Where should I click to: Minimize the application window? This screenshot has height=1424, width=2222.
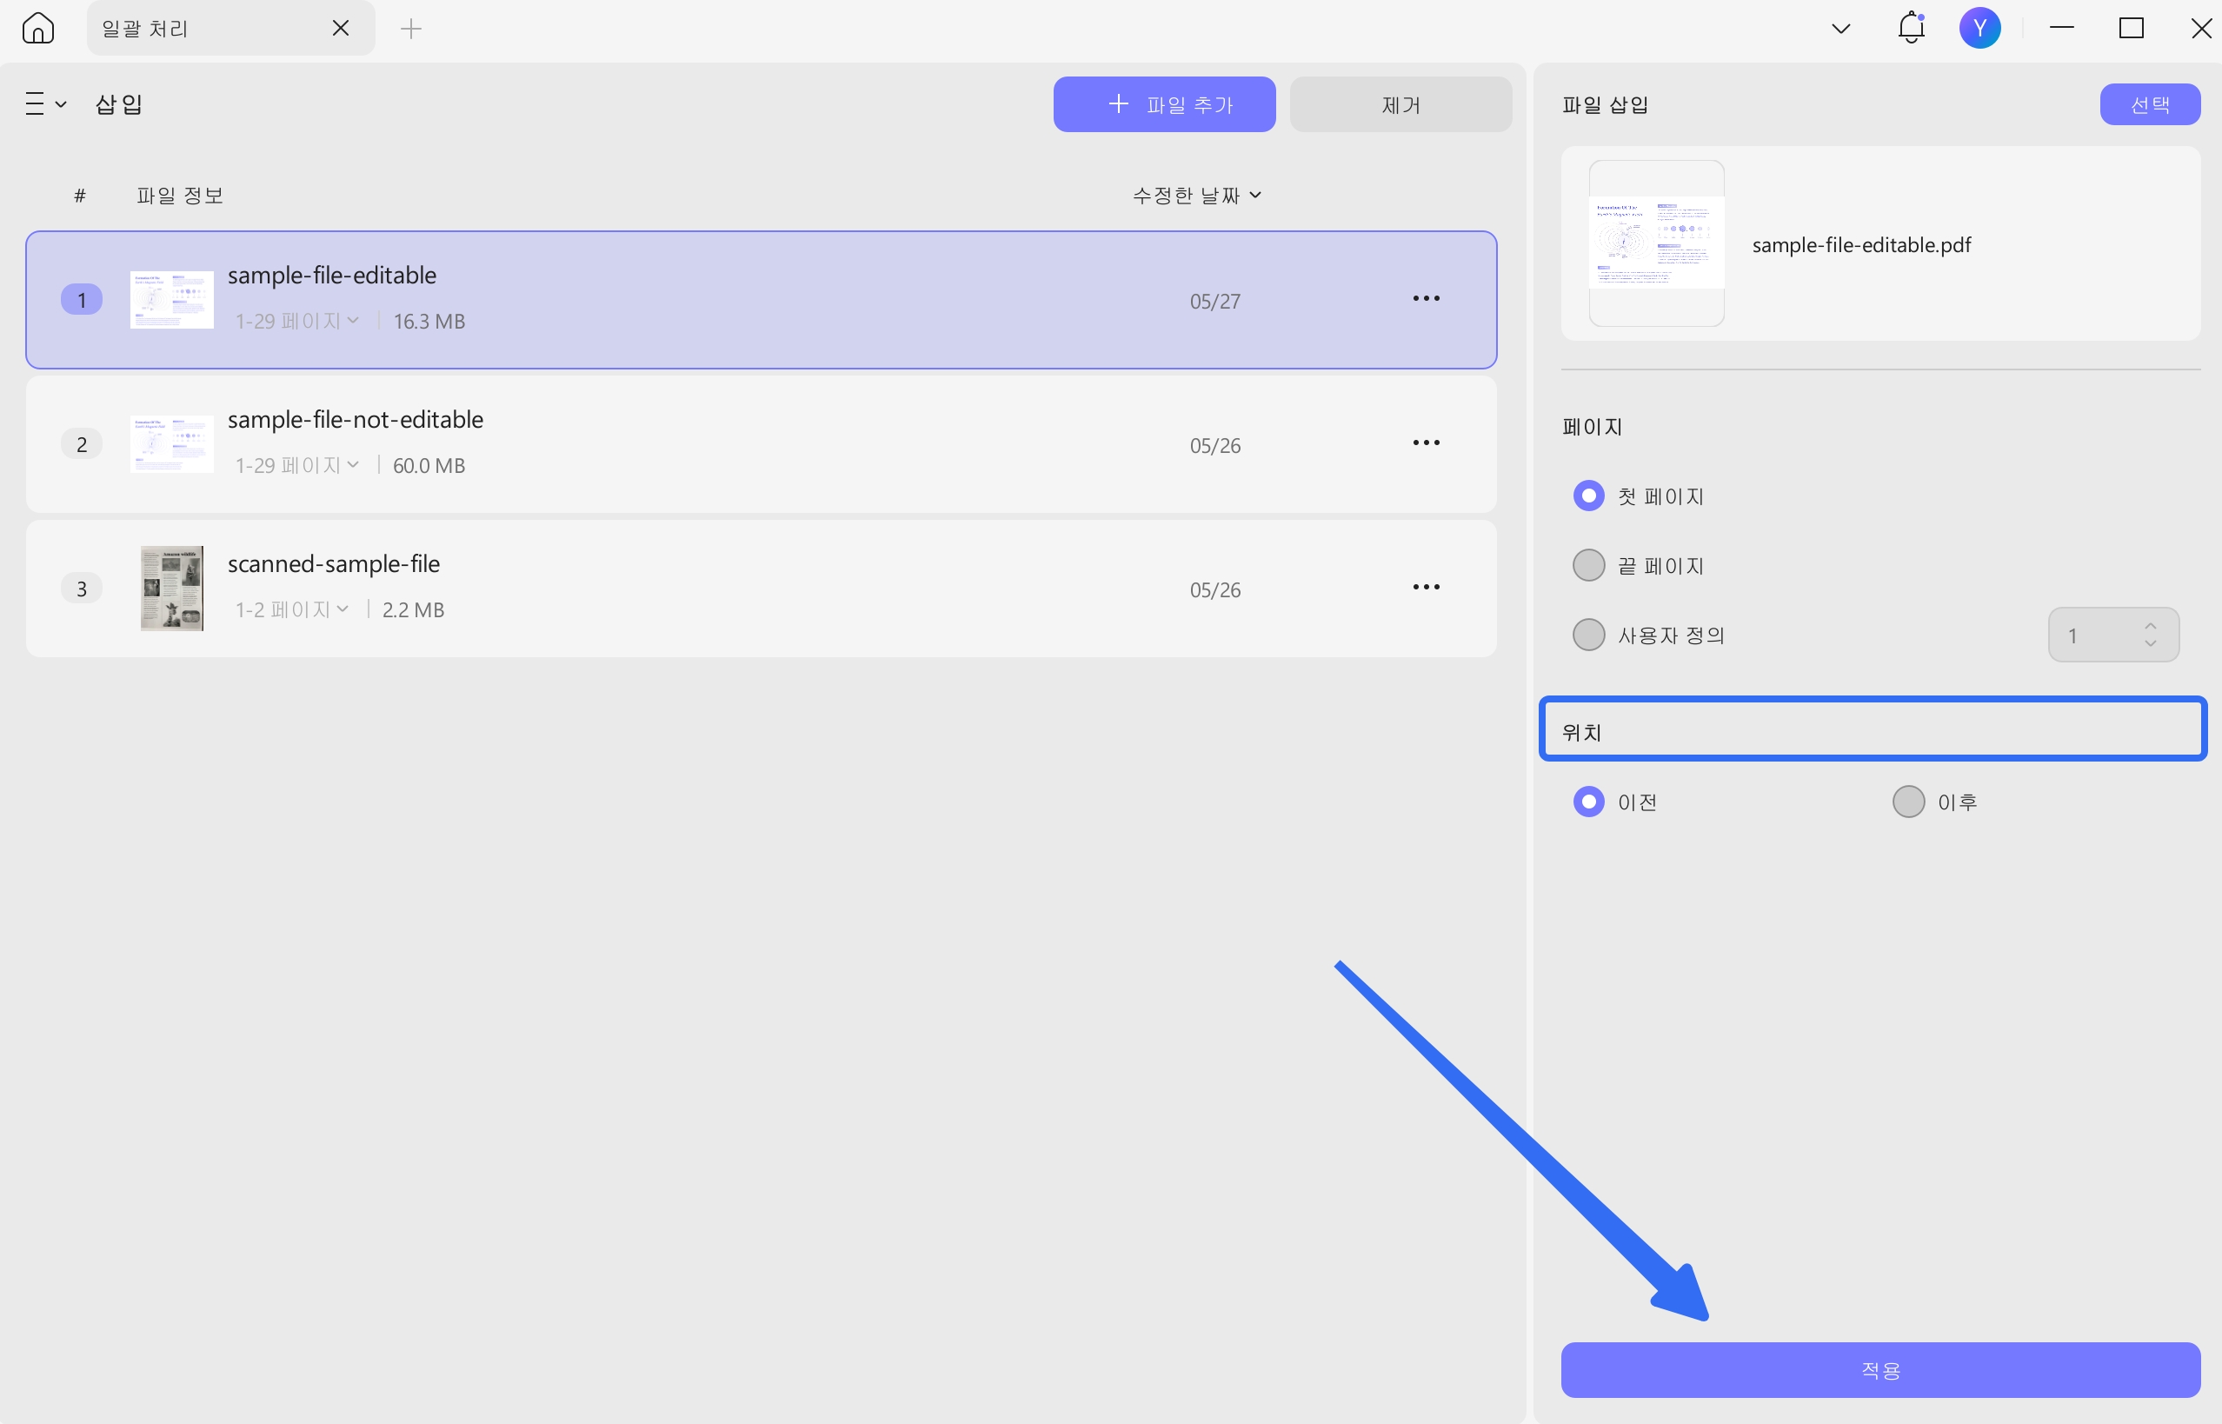coord(2061,29)
